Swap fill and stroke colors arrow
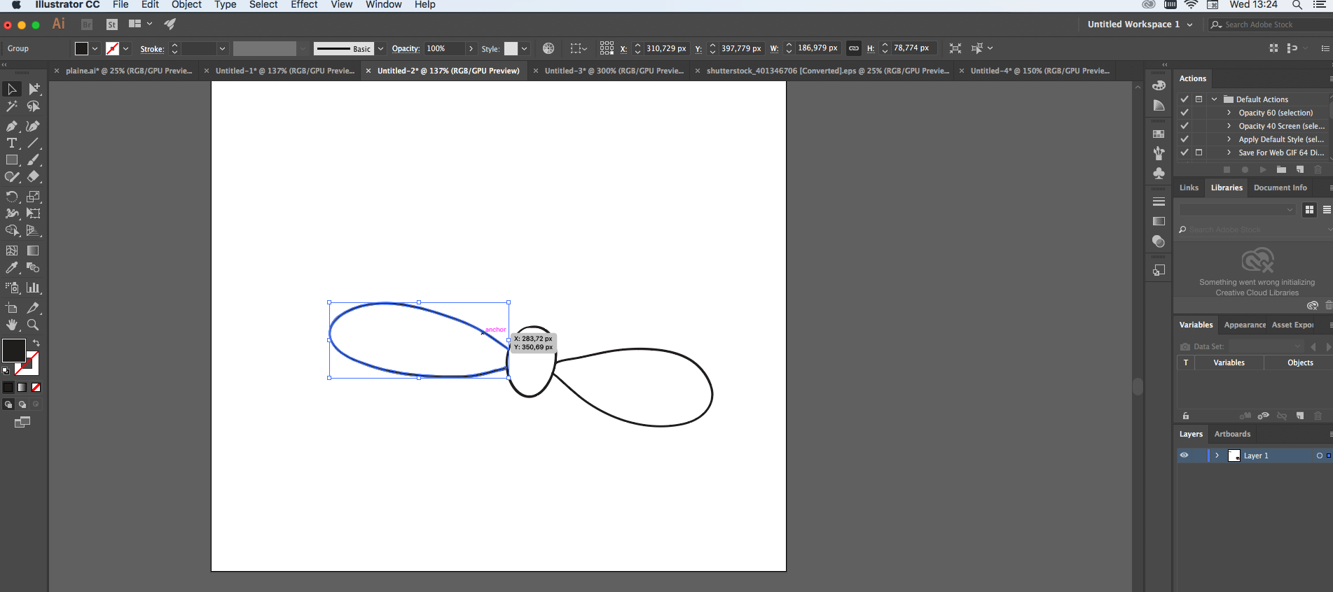Screen dimensions: 1333x592 [x=36, y=344]
